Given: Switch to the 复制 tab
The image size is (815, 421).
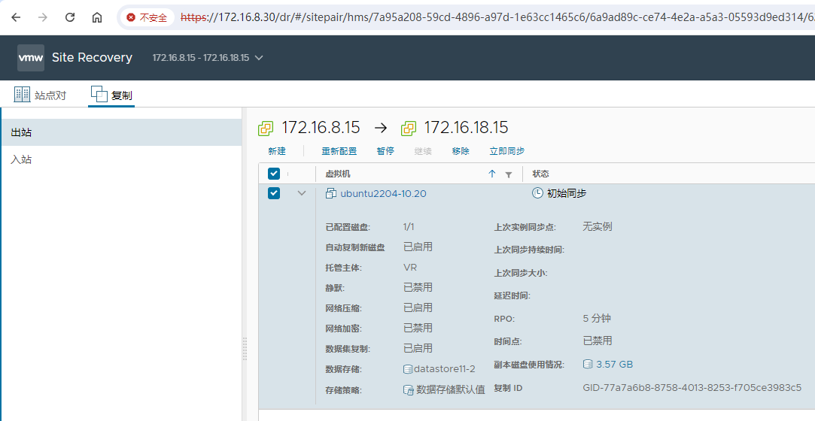Looking at the screenshot, I should pyautogui.click(x=111, y=95).
